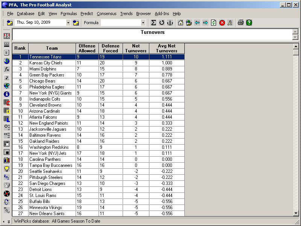The height and width of the screenshot is (226, 301).
Task: Click the bar chart sidebar icon
Action: [x=6, y=160]
